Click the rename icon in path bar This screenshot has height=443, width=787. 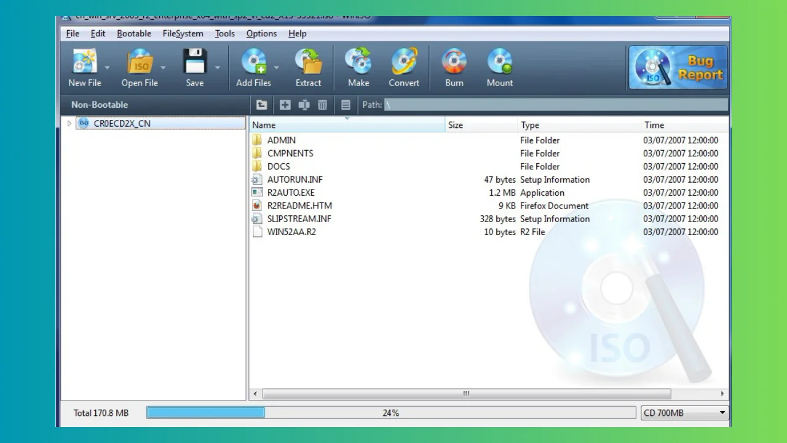(304, 105)
